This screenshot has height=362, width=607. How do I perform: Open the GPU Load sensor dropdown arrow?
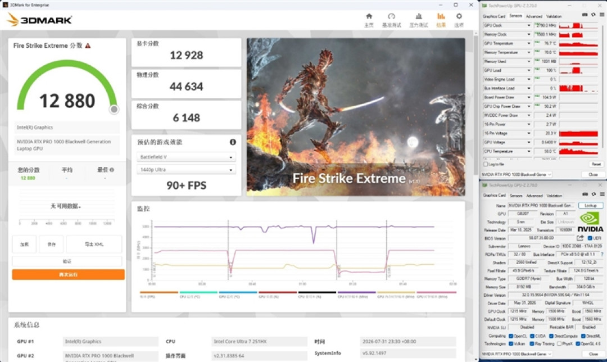(529, 70)
